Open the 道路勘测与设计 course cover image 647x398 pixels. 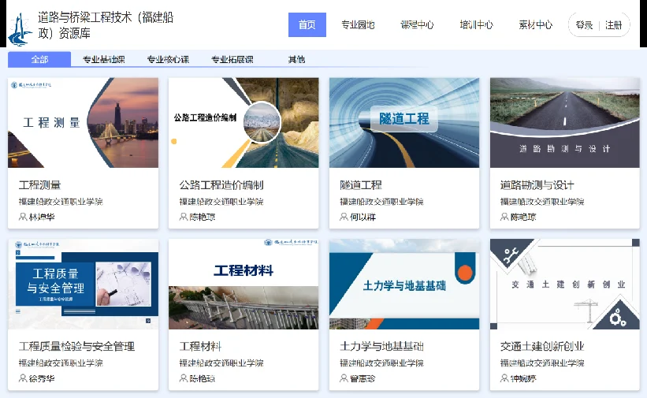pos(565,123)
